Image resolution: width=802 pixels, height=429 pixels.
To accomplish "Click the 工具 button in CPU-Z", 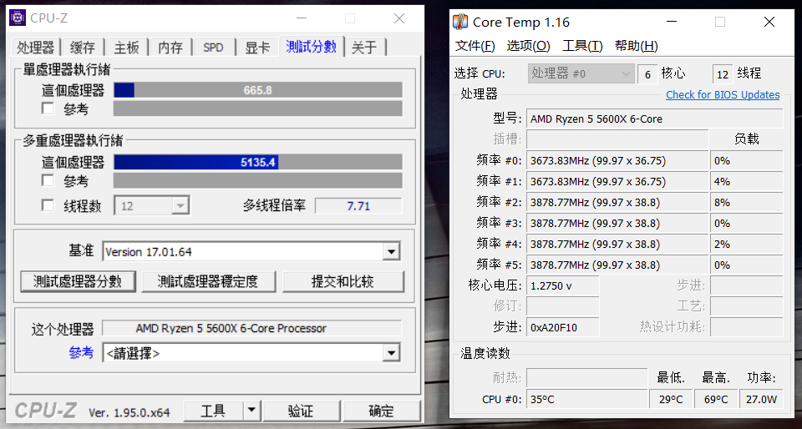I will click(x=213, y=411).
